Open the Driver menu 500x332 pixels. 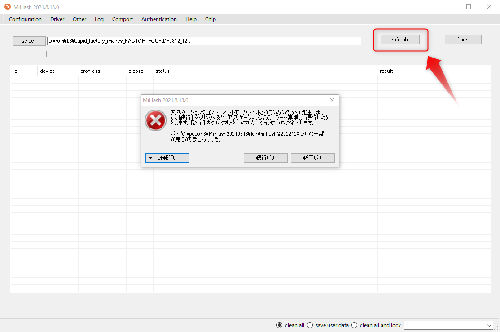[57, 19]
